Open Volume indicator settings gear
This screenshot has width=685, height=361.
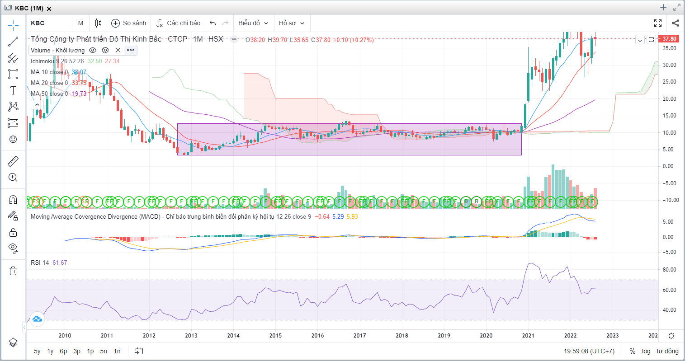tap(105, 50)
